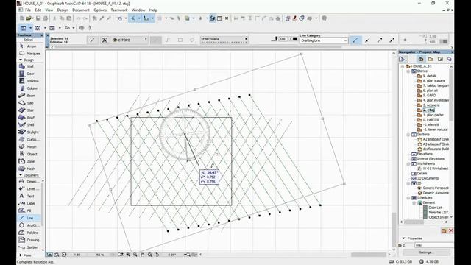Viewport: 471px width, 265px height.
Task: Select the Polyline tool
Action: tap(29, 233)
